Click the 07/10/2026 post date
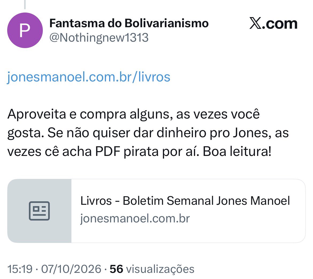Image resolution: width=313 pixels, height=279 pixels. coord(71,269)
